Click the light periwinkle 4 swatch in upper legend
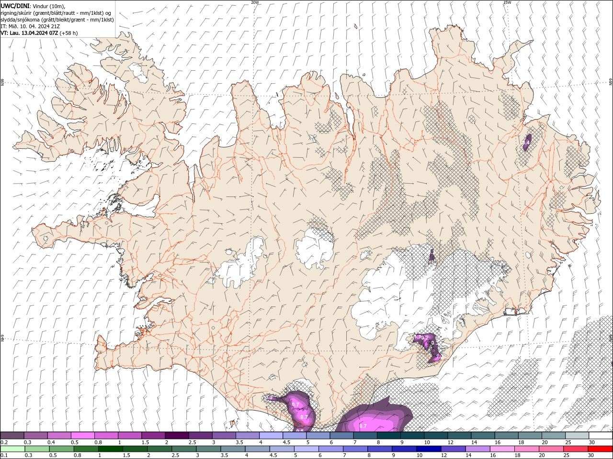 [x=271, y=436]
